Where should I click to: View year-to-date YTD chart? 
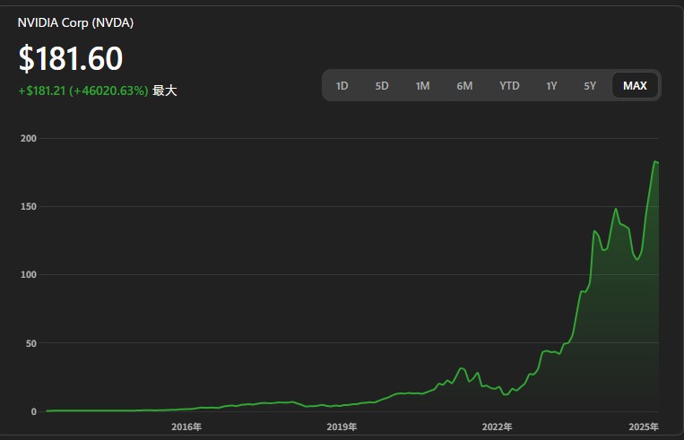tap(509, 86)
